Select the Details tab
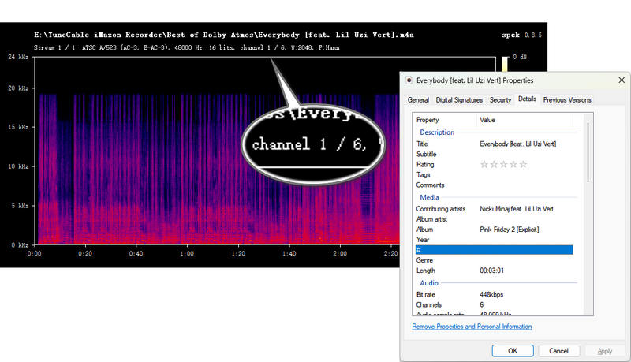 click(527, 99)
